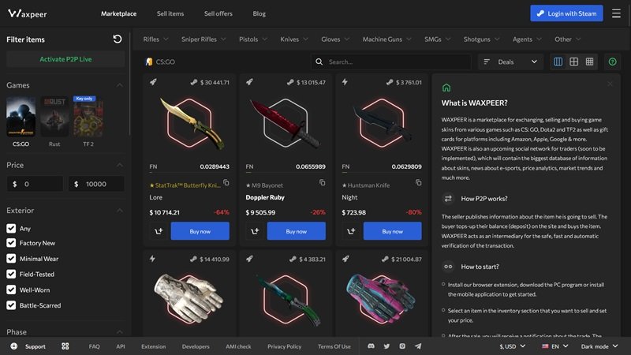Toggle the Any exterior checkbox
The width and height of the screenshot is (631, 355).
[11, 228]
